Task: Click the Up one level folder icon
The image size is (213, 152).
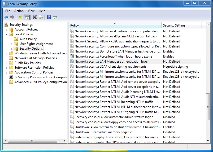Action: coord(20,18)
